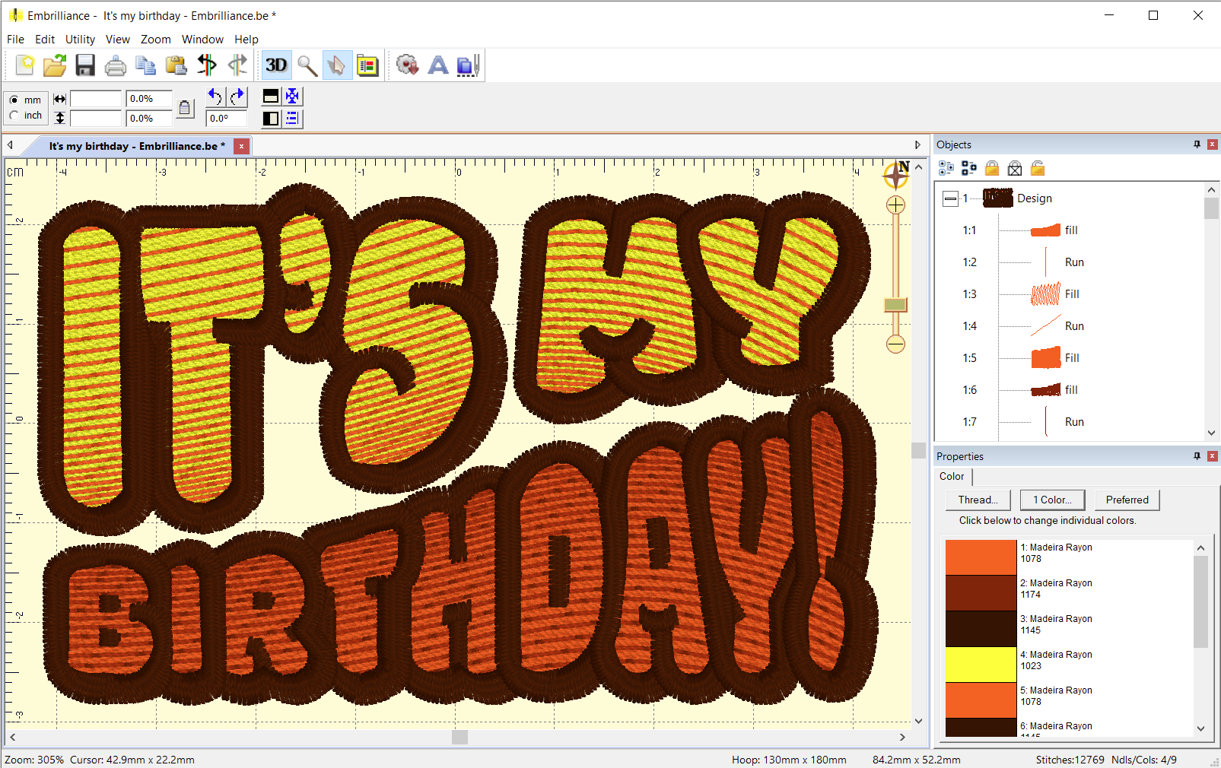Select the mm units radio button
This screenshot has height=768, width=1221.
[14, 100]
